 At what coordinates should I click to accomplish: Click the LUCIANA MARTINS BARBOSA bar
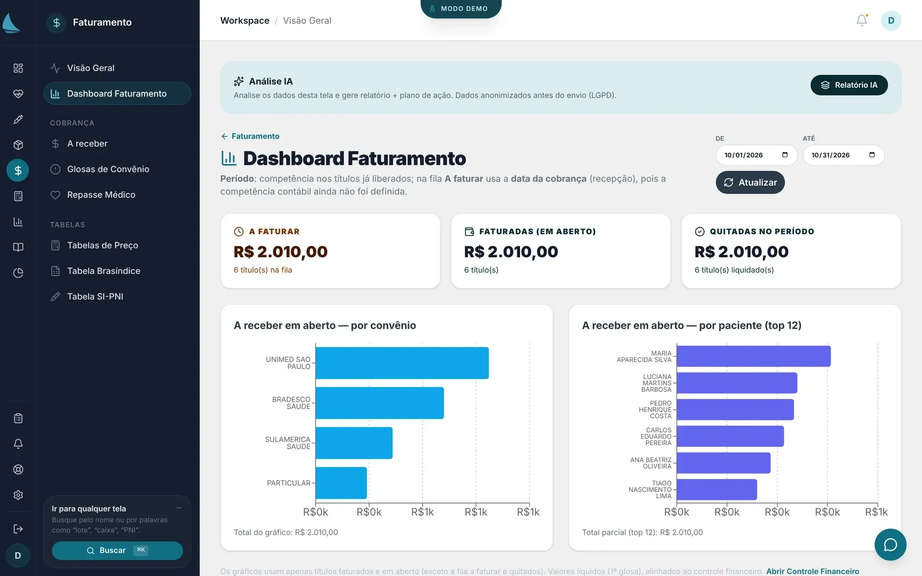(737, 383)
